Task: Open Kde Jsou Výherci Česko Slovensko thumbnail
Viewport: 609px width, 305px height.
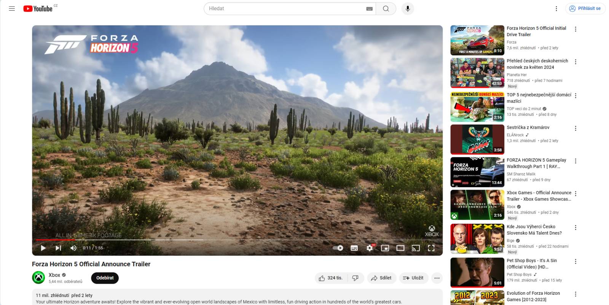Action: point(477,239)
